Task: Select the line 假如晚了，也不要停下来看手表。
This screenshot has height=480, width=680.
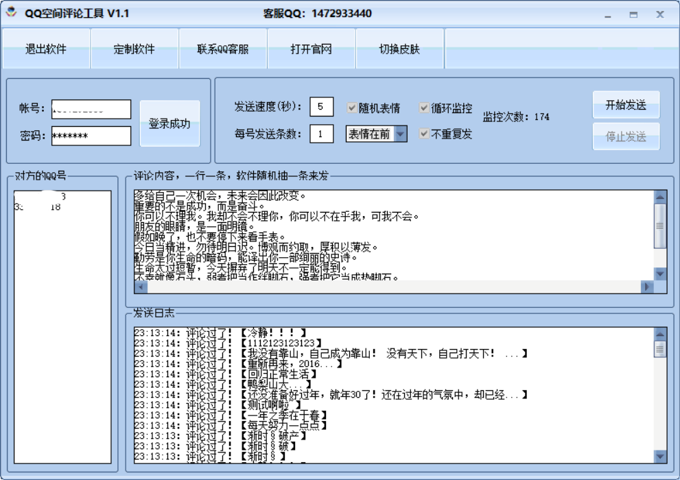Action: click(x=209, y=237)
